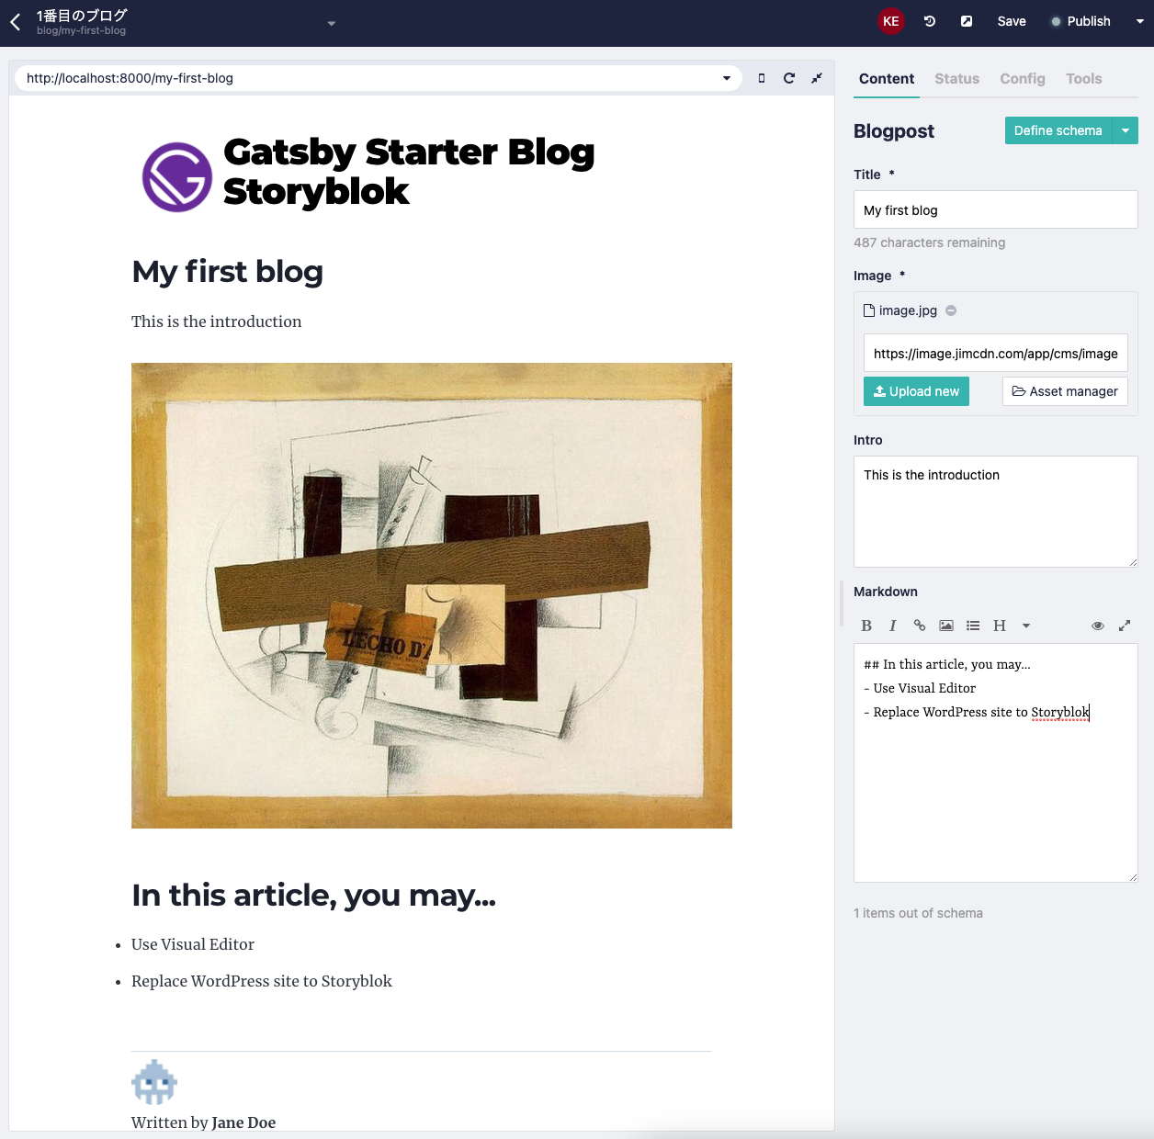
Task: Click 'This is the introduction' preview text
Action: 216,321
